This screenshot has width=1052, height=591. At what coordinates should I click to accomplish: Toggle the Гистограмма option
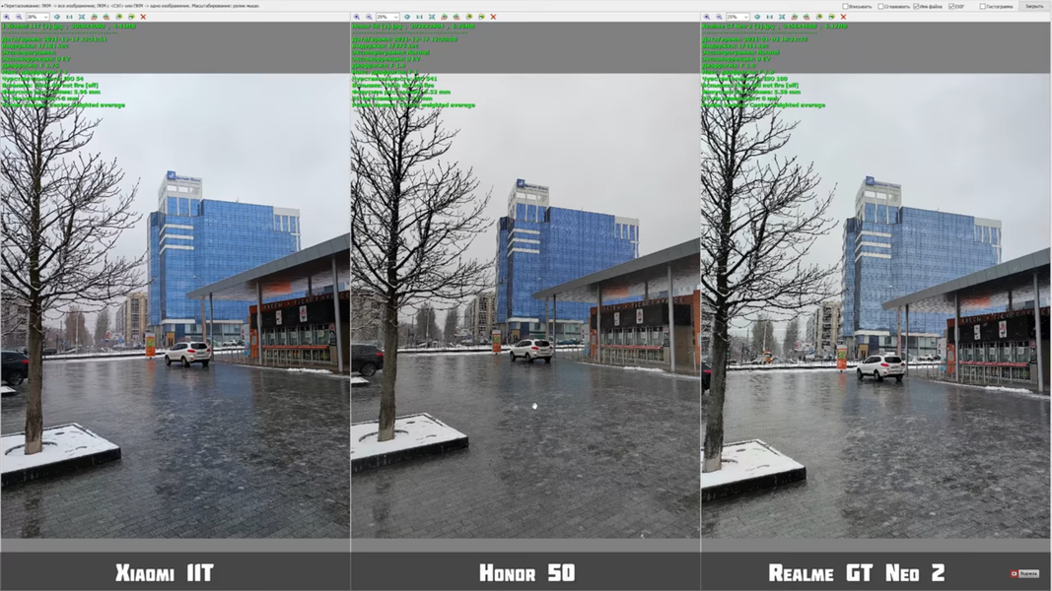(x=983, y=5)
